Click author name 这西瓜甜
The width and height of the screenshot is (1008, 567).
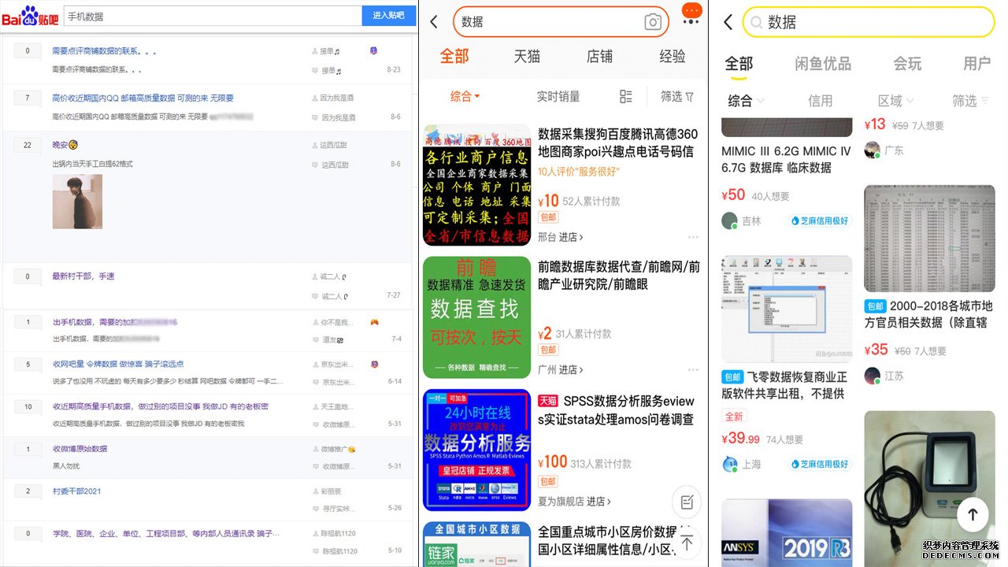[334, 146]
